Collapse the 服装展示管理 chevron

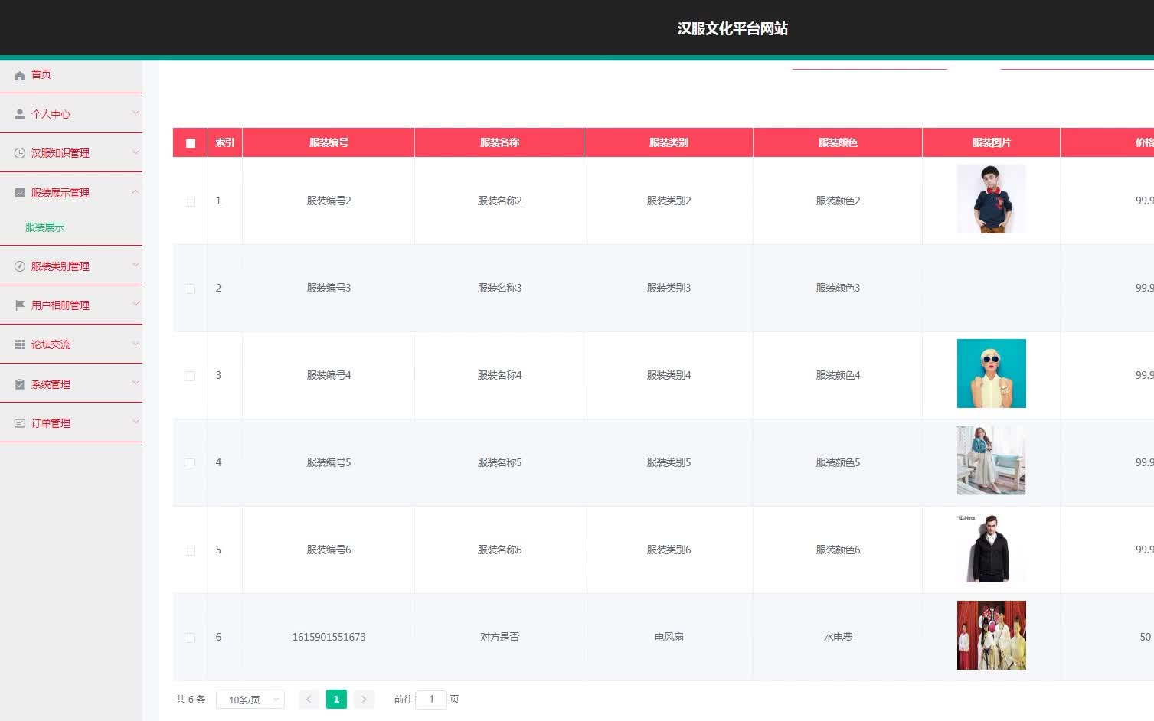tap(136, 192)
